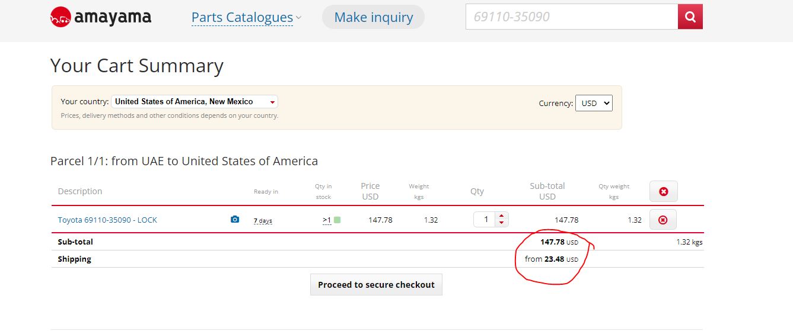793x331 pixels.
Task: Increase quantity with the up arrow
Action: tap(502, 216)
